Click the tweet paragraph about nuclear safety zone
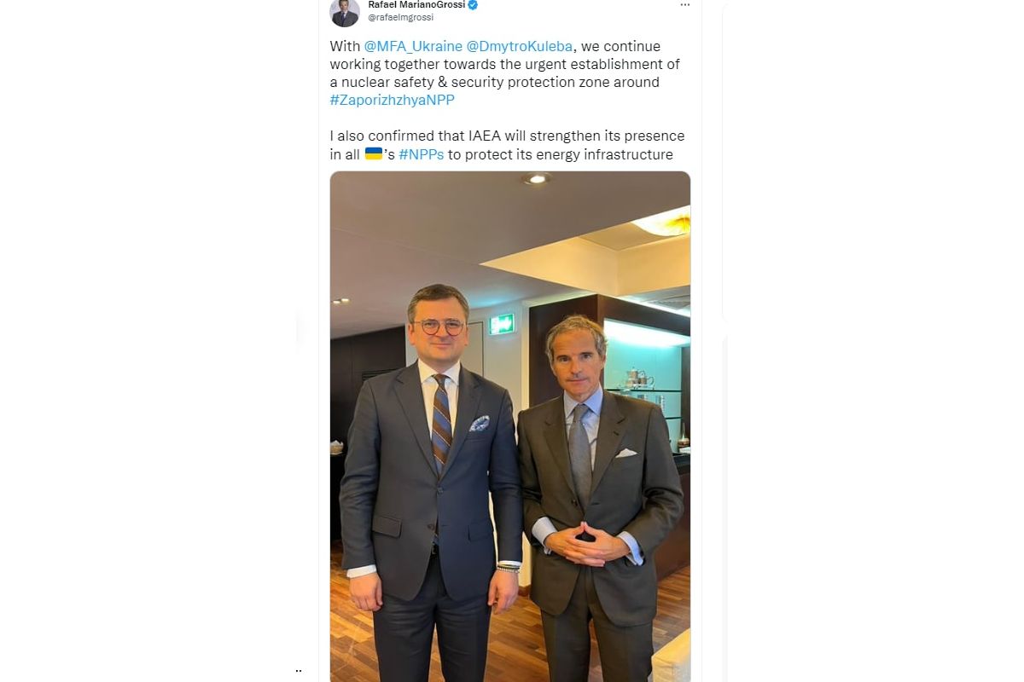The width and height of the screenshot is (1024, 682). point(505,73)
